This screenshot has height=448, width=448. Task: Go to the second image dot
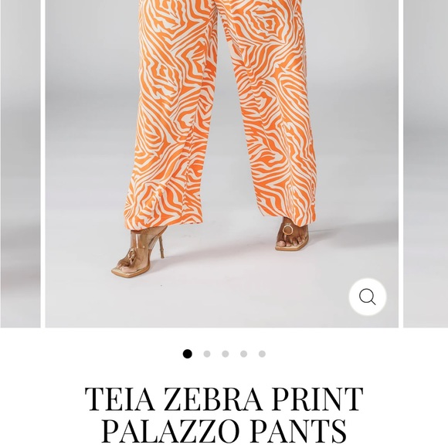click(x=207, y=354)
